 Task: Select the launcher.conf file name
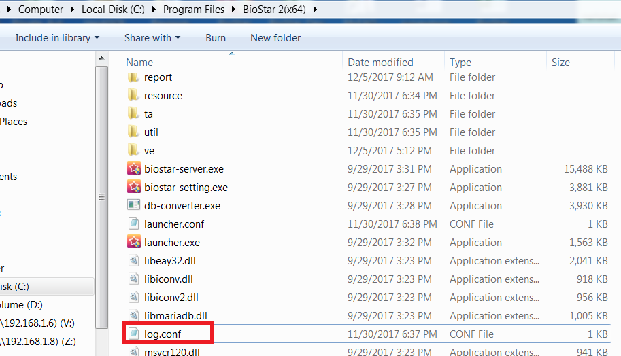click(x=174, y=224)
